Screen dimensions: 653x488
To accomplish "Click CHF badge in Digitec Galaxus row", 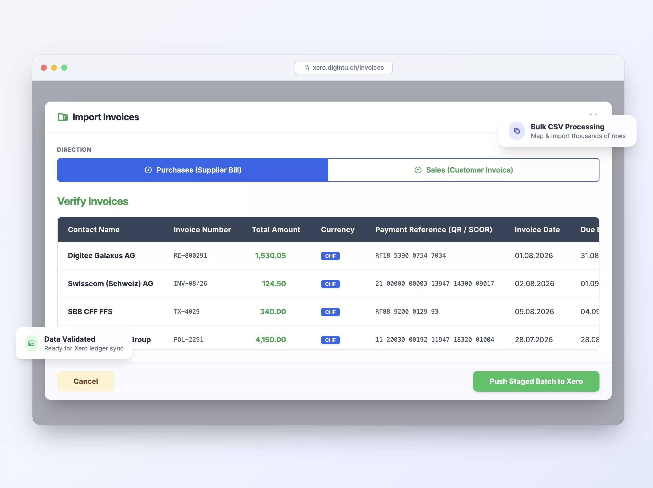I will tap(330, 256).
